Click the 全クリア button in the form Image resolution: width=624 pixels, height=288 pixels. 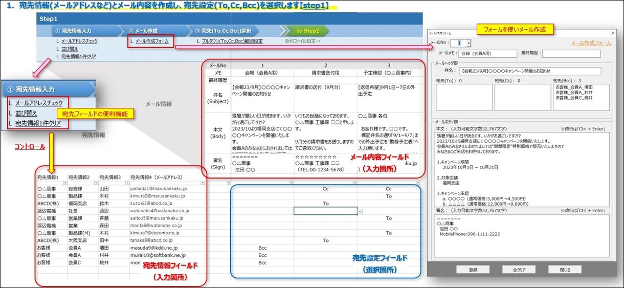pos(519,270)
